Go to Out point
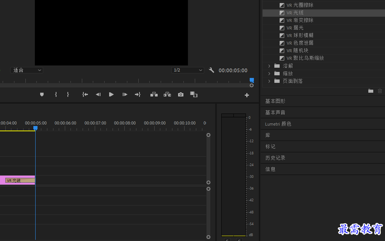The height and width of the screenshot is (241, 385). [x=138, y=94]
